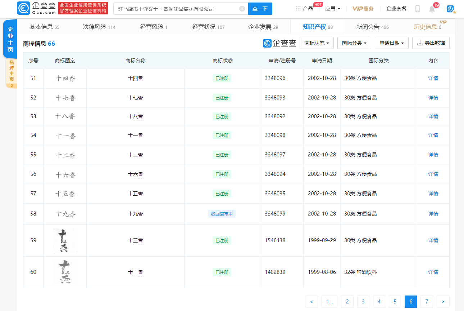464x311 pixels.
Task: Expand the 国际分类 filter dropdown
Action: pyautogui.click(x=354, y=43)
